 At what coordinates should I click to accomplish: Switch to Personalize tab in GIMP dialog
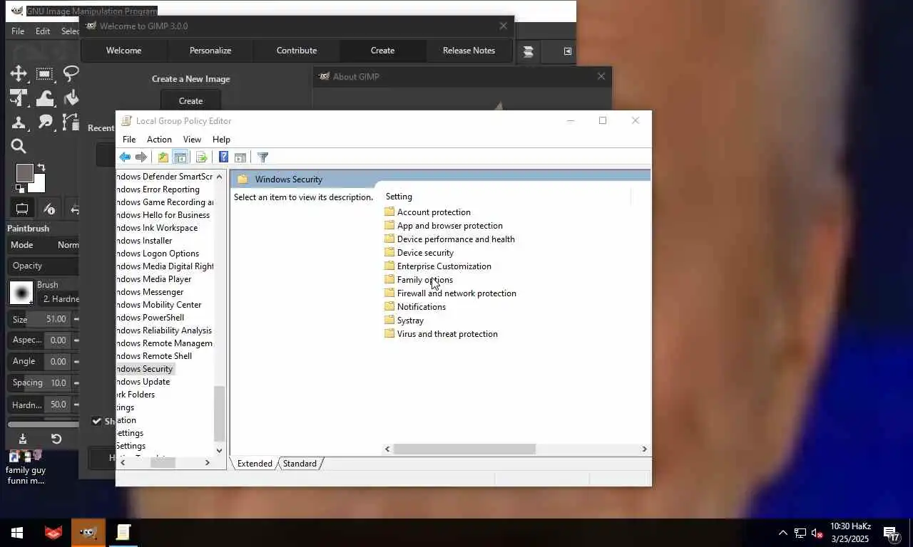click(210, 51)
